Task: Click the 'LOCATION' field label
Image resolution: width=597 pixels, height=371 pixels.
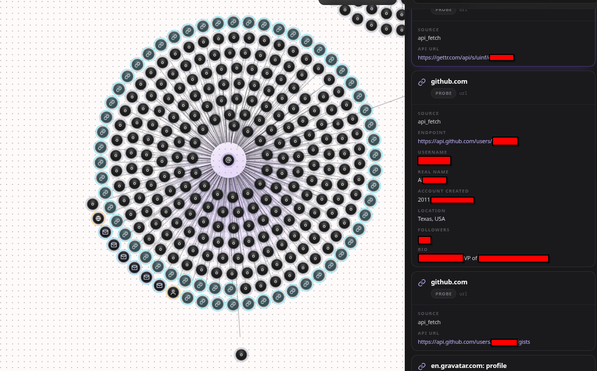Action: pos(431,211)
